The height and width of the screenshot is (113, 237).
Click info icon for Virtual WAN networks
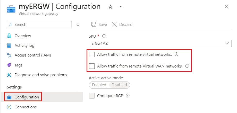pos(187,66)
